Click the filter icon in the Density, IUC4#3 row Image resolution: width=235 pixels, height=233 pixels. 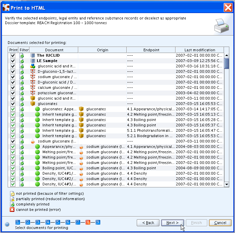click(22, 184)
